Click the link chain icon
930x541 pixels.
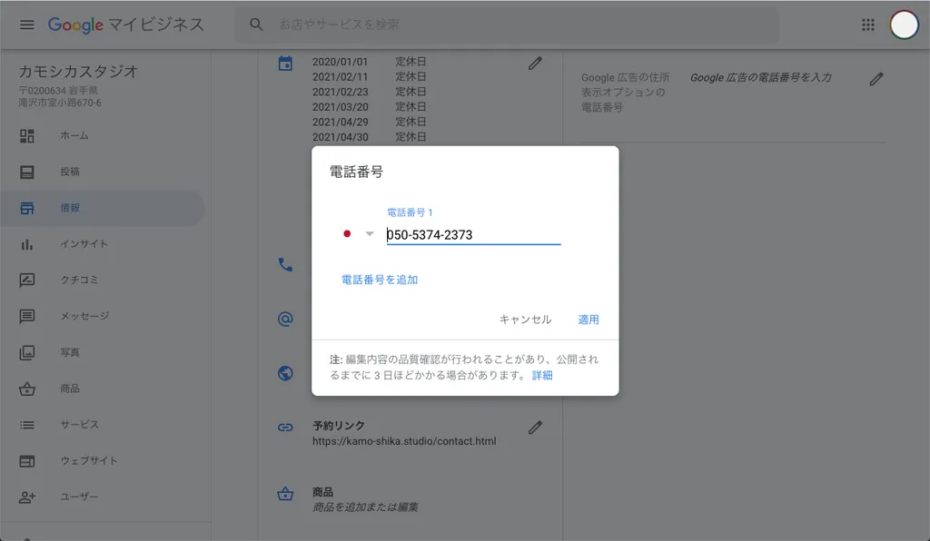pos(285,428)
